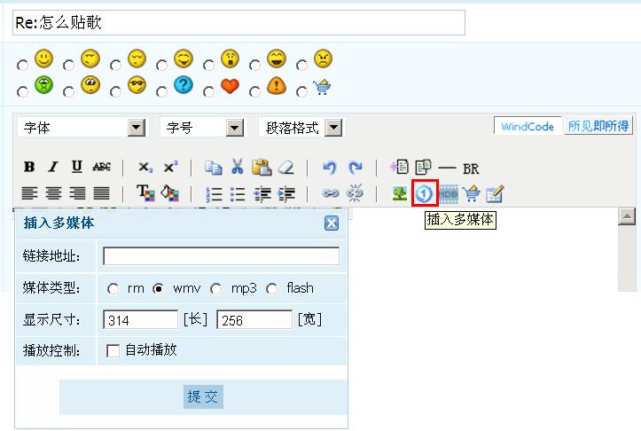Click the scissors cut icon
Viewport: 641px width, 431px height.
pos(237,167)
